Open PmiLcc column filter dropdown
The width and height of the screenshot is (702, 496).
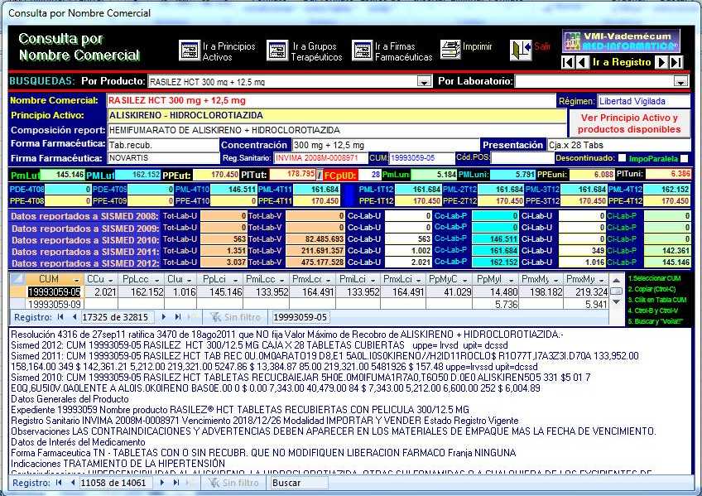(282, 280)
